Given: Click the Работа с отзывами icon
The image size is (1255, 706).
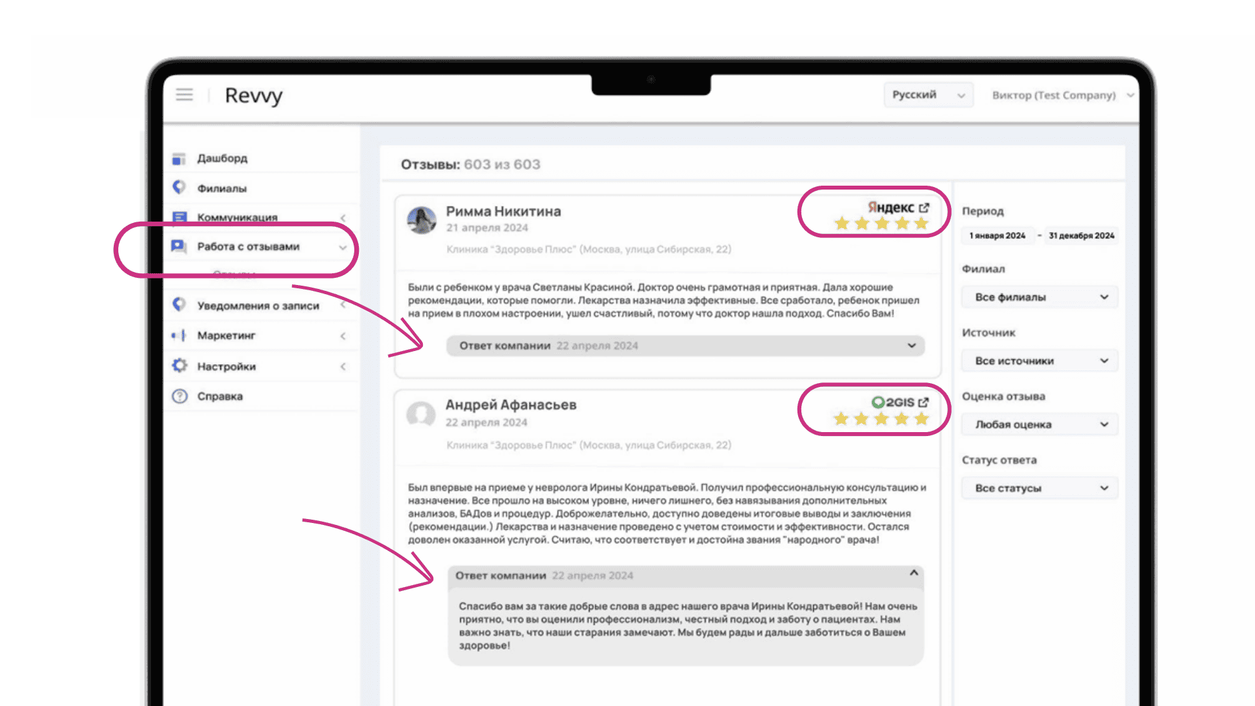Looking at the screenshot, I should click(178, 246).
